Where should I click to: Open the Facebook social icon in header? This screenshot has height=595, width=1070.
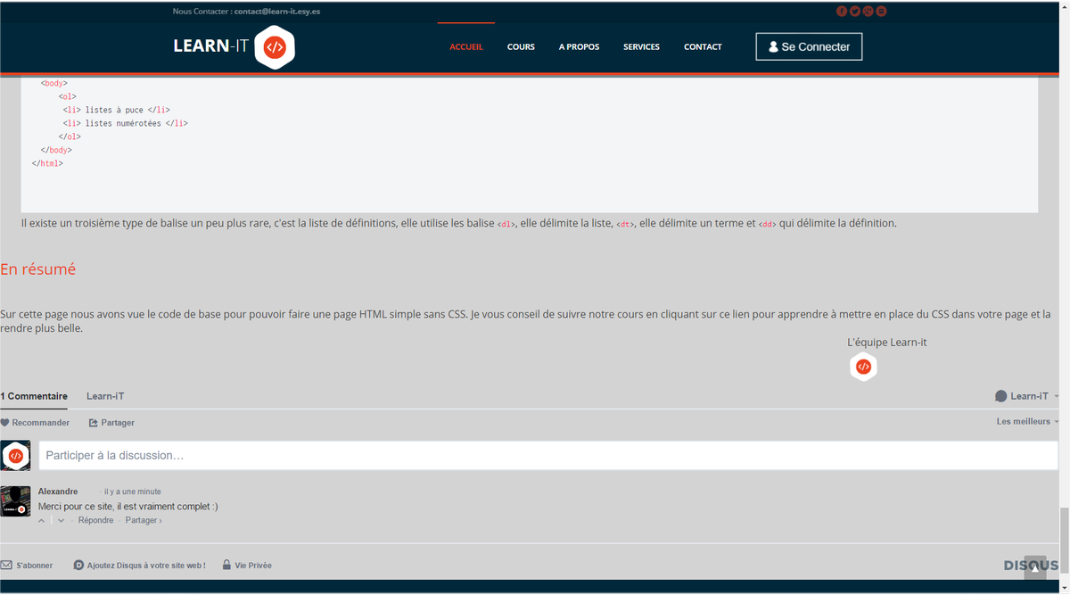[x=841, y=12]
